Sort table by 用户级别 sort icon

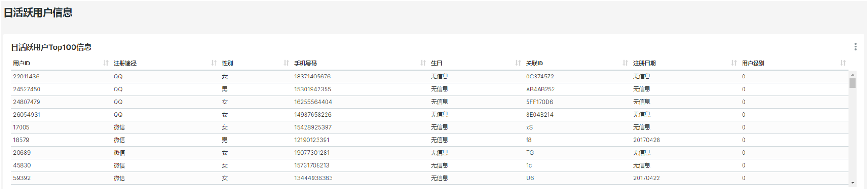pyautogui.click(x=843, y=63)
